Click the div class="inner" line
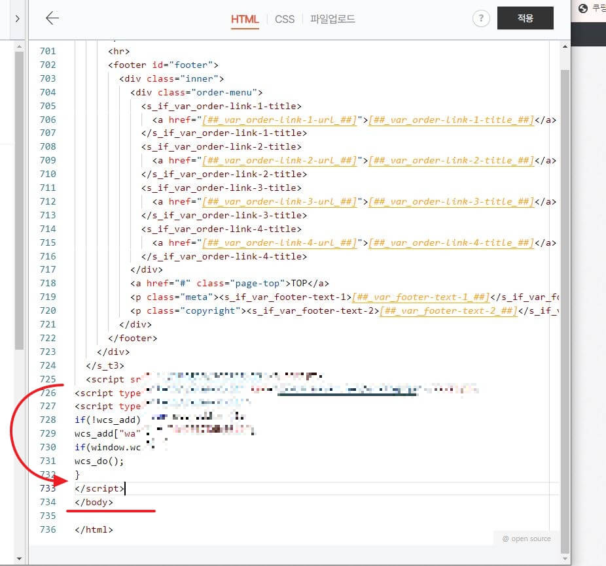 (171, 79)
